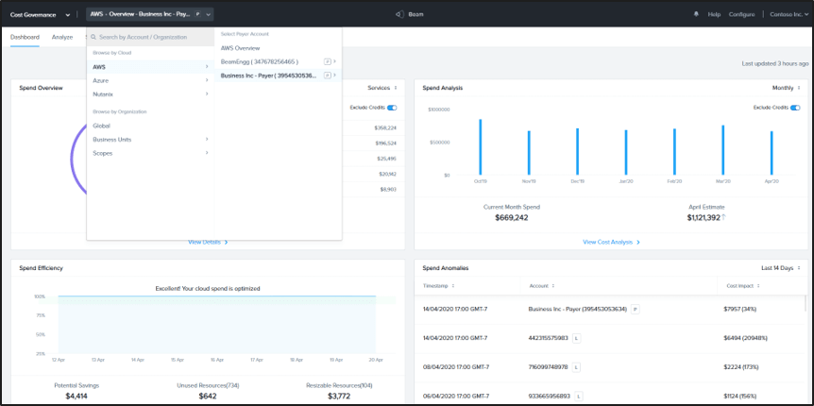This screenshot has height=406, width=814.
Task: Click the Beam logo icon in header
Action: click(399, 14)
